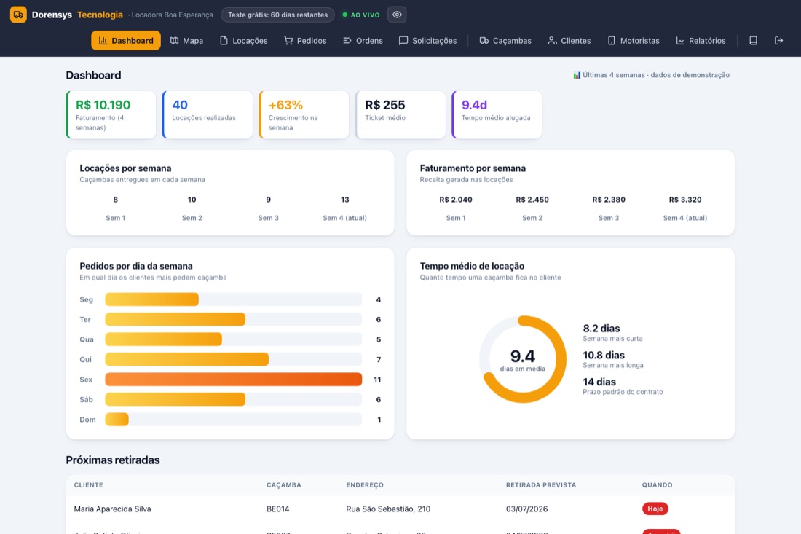801x534 pixels.
Task: Click the Dorensys truck logo icon
Action: coord(18,15)
